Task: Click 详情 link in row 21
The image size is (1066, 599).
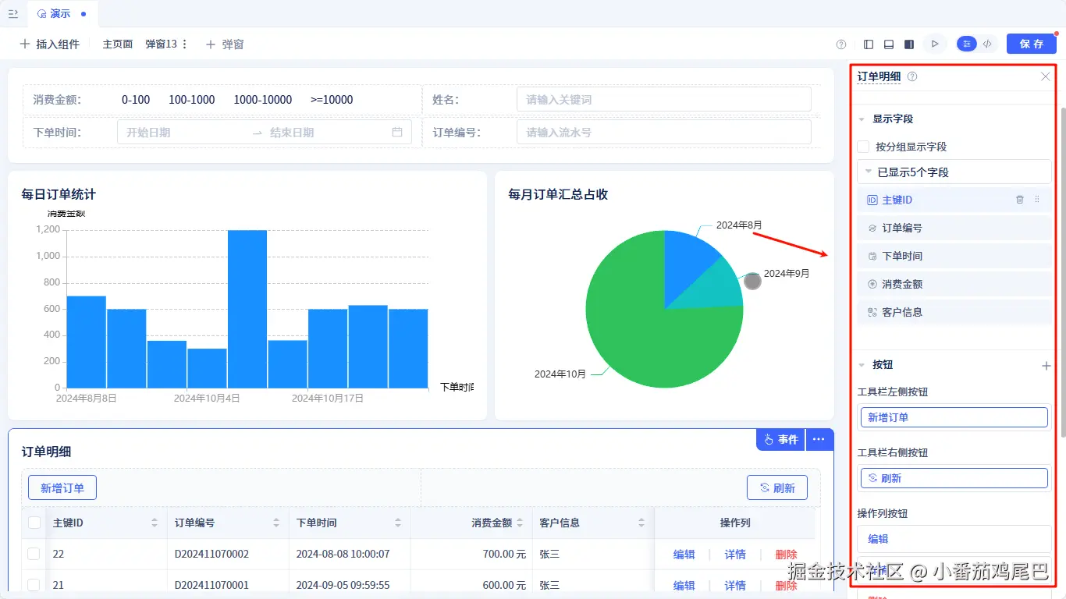Action: point(736,586)
